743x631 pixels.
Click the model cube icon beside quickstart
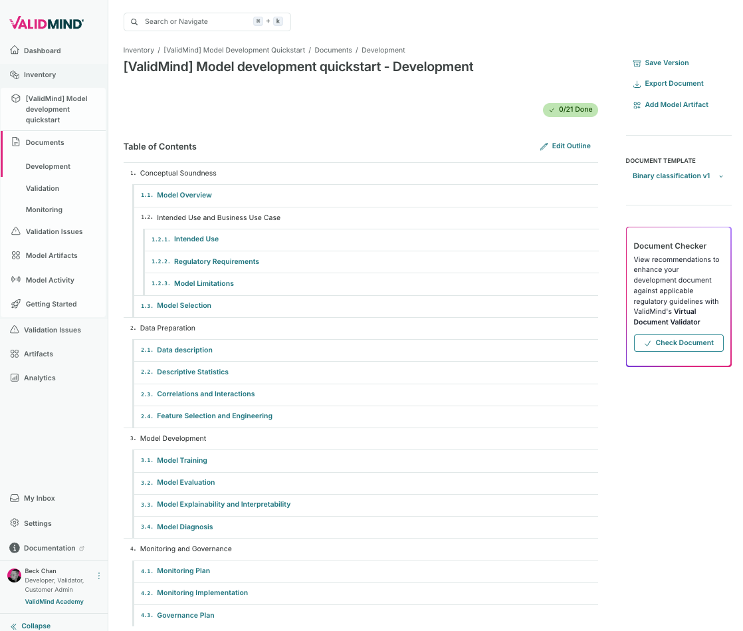coord(16,98)
